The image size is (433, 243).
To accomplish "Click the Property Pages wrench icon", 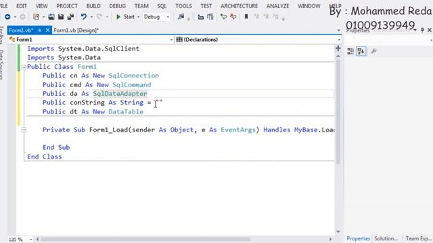I will 374,51.
